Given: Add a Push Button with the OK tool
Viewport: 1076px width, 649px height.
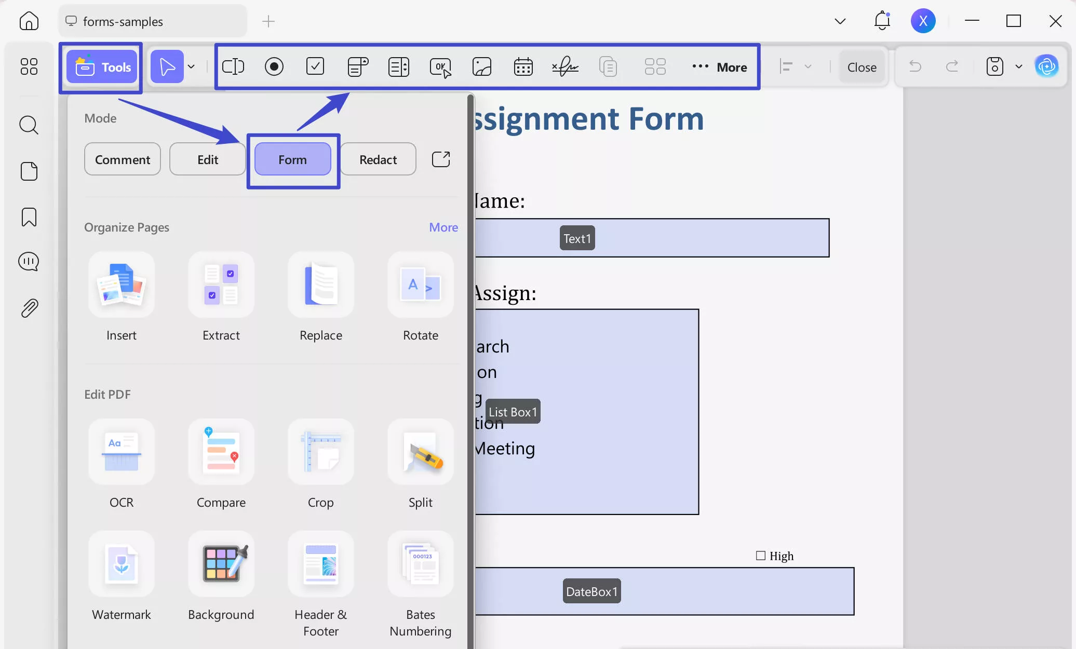Looking at the screenshot, I should point(440,66).
